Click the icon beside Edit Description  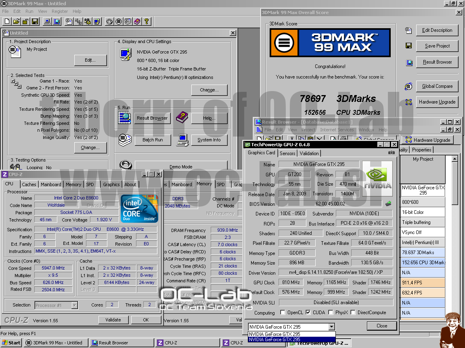(408, 30)
